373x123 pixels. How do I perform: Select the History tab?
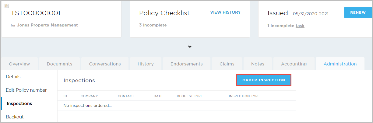[x=146, y=64]
